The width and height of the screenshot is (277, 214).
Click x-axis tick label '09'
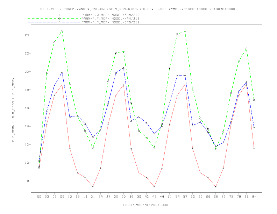[62, 197]
